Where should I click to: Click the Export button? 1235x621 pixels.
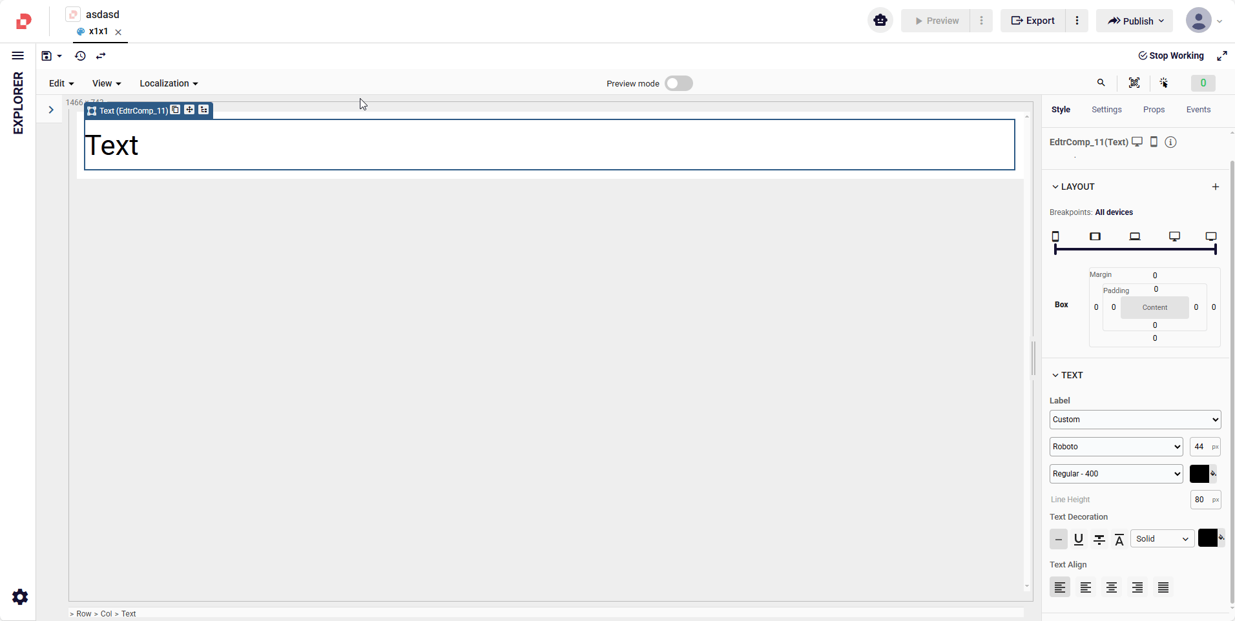tap(1032, 21)
